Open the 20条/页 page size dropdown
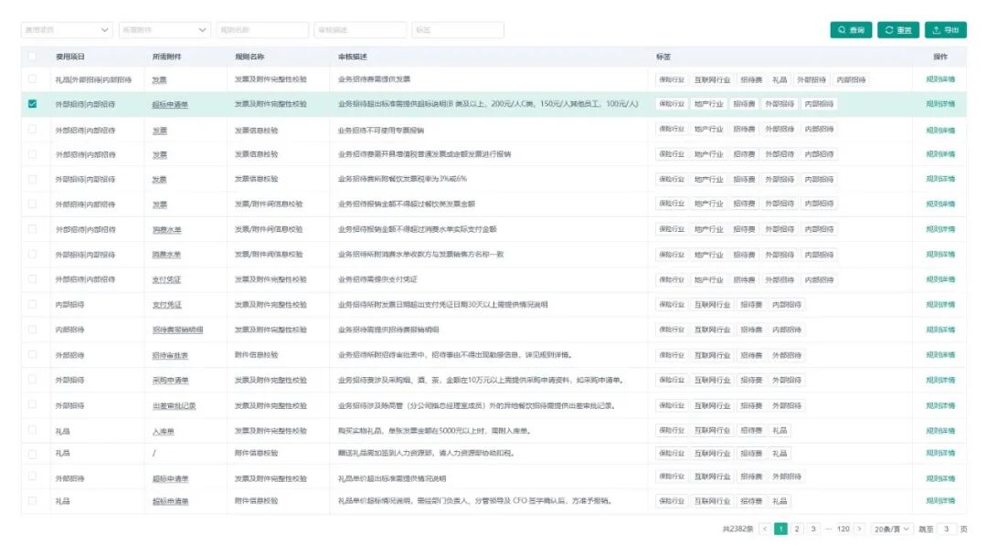 coord(892,529)
